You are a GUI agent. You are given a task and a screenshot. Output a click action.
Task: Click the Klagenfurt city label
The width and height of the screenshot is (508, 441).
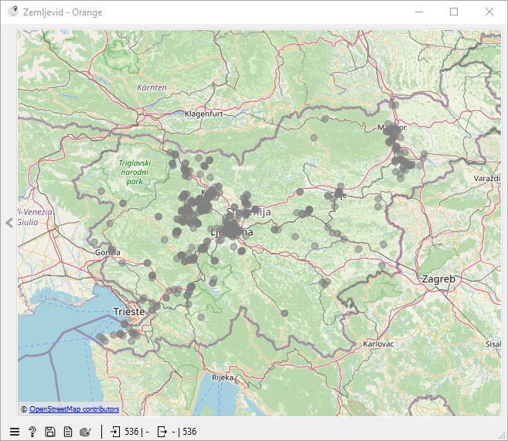pos(204,114)
